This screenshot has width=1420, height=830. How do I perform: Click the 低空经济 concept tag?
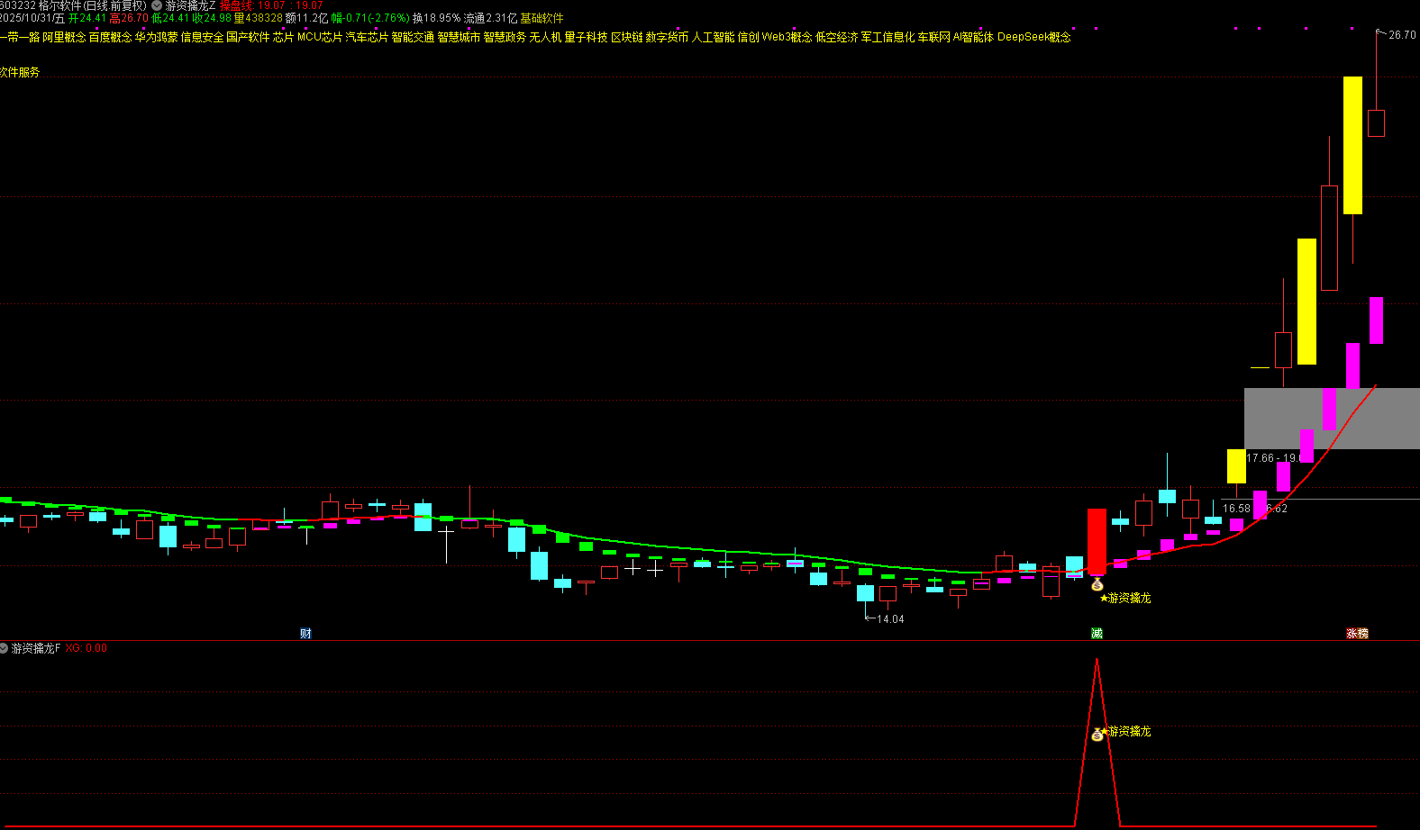point(836,37)
